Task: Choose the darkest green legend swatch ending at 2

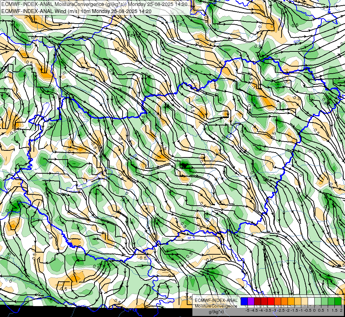Action: pos(338,302)
